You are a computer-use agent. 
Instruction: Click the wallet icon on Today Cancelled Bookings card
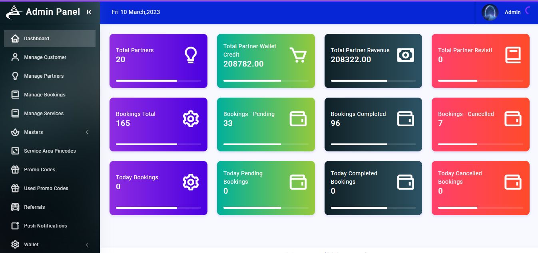point(513,182)
